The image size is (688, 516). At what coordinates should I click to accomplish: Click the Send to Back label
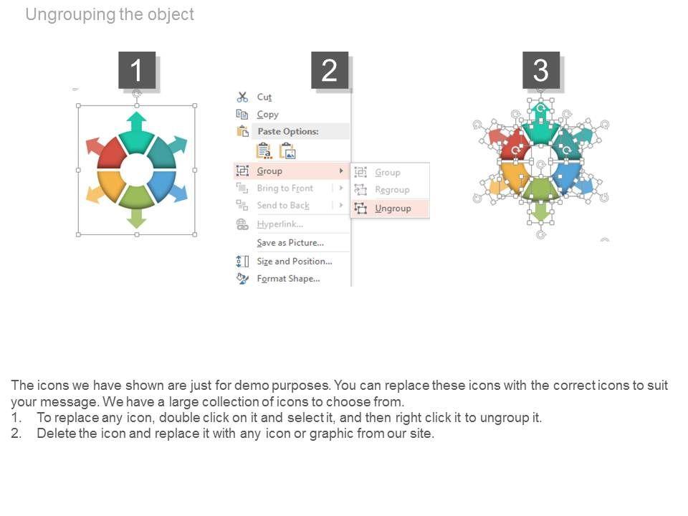pyautogui.click(x=283, y=205)
